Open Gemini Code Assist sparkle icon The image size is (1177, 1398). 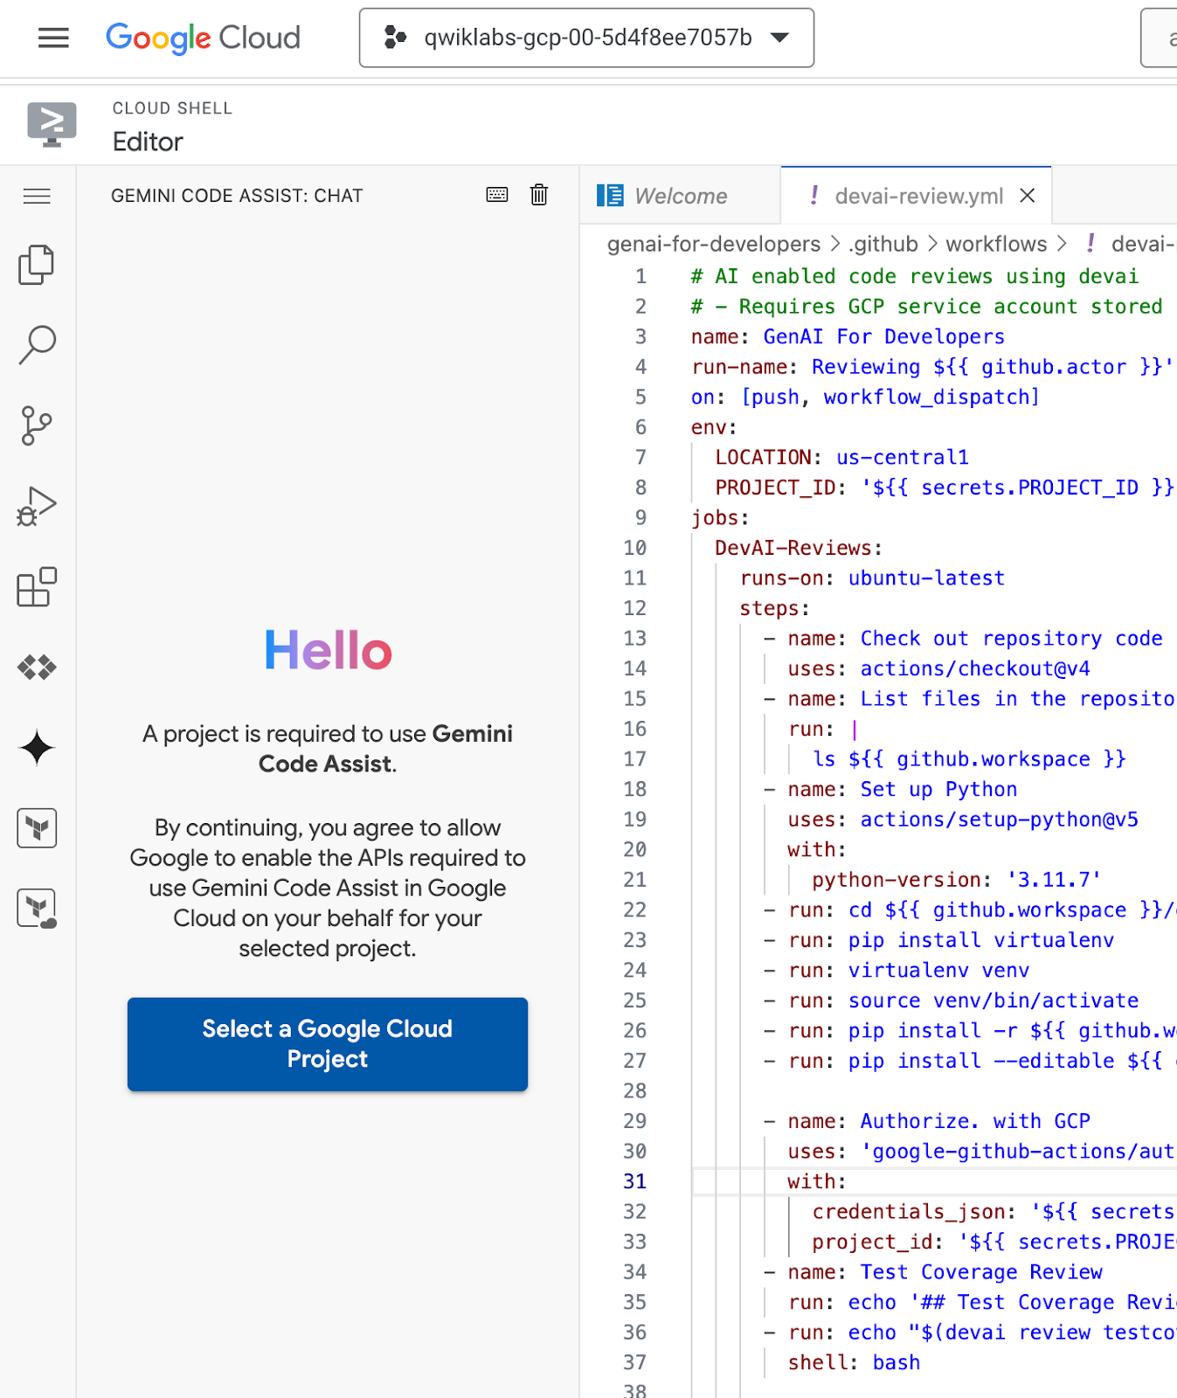pyautogui.click(x=37, y=748)
